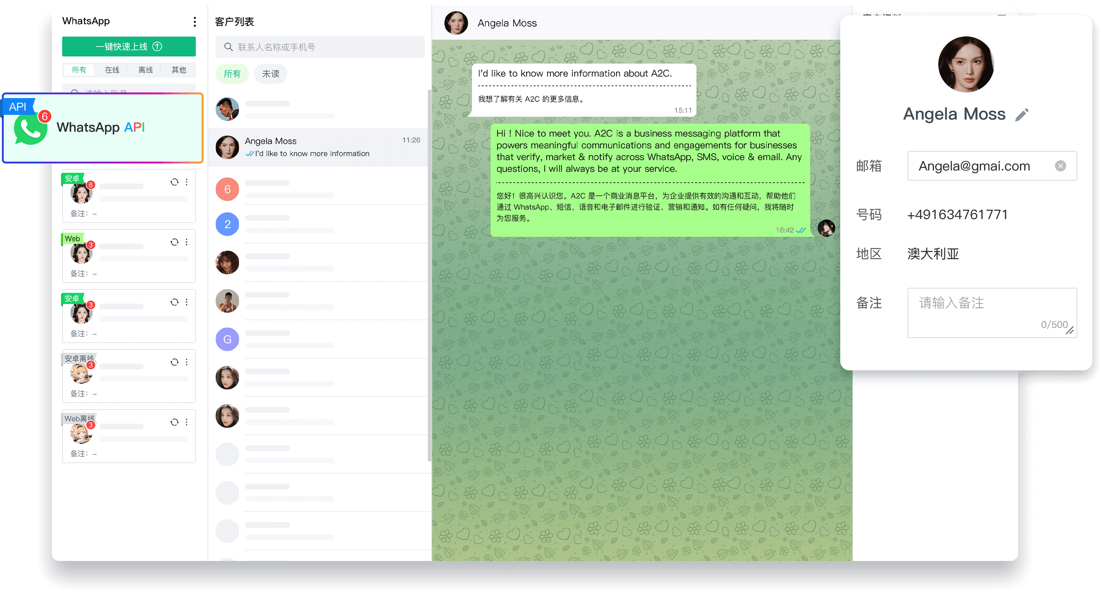Edit Angela Moss name with pencil icon
1104x596 pixels.
(1022, 115)
